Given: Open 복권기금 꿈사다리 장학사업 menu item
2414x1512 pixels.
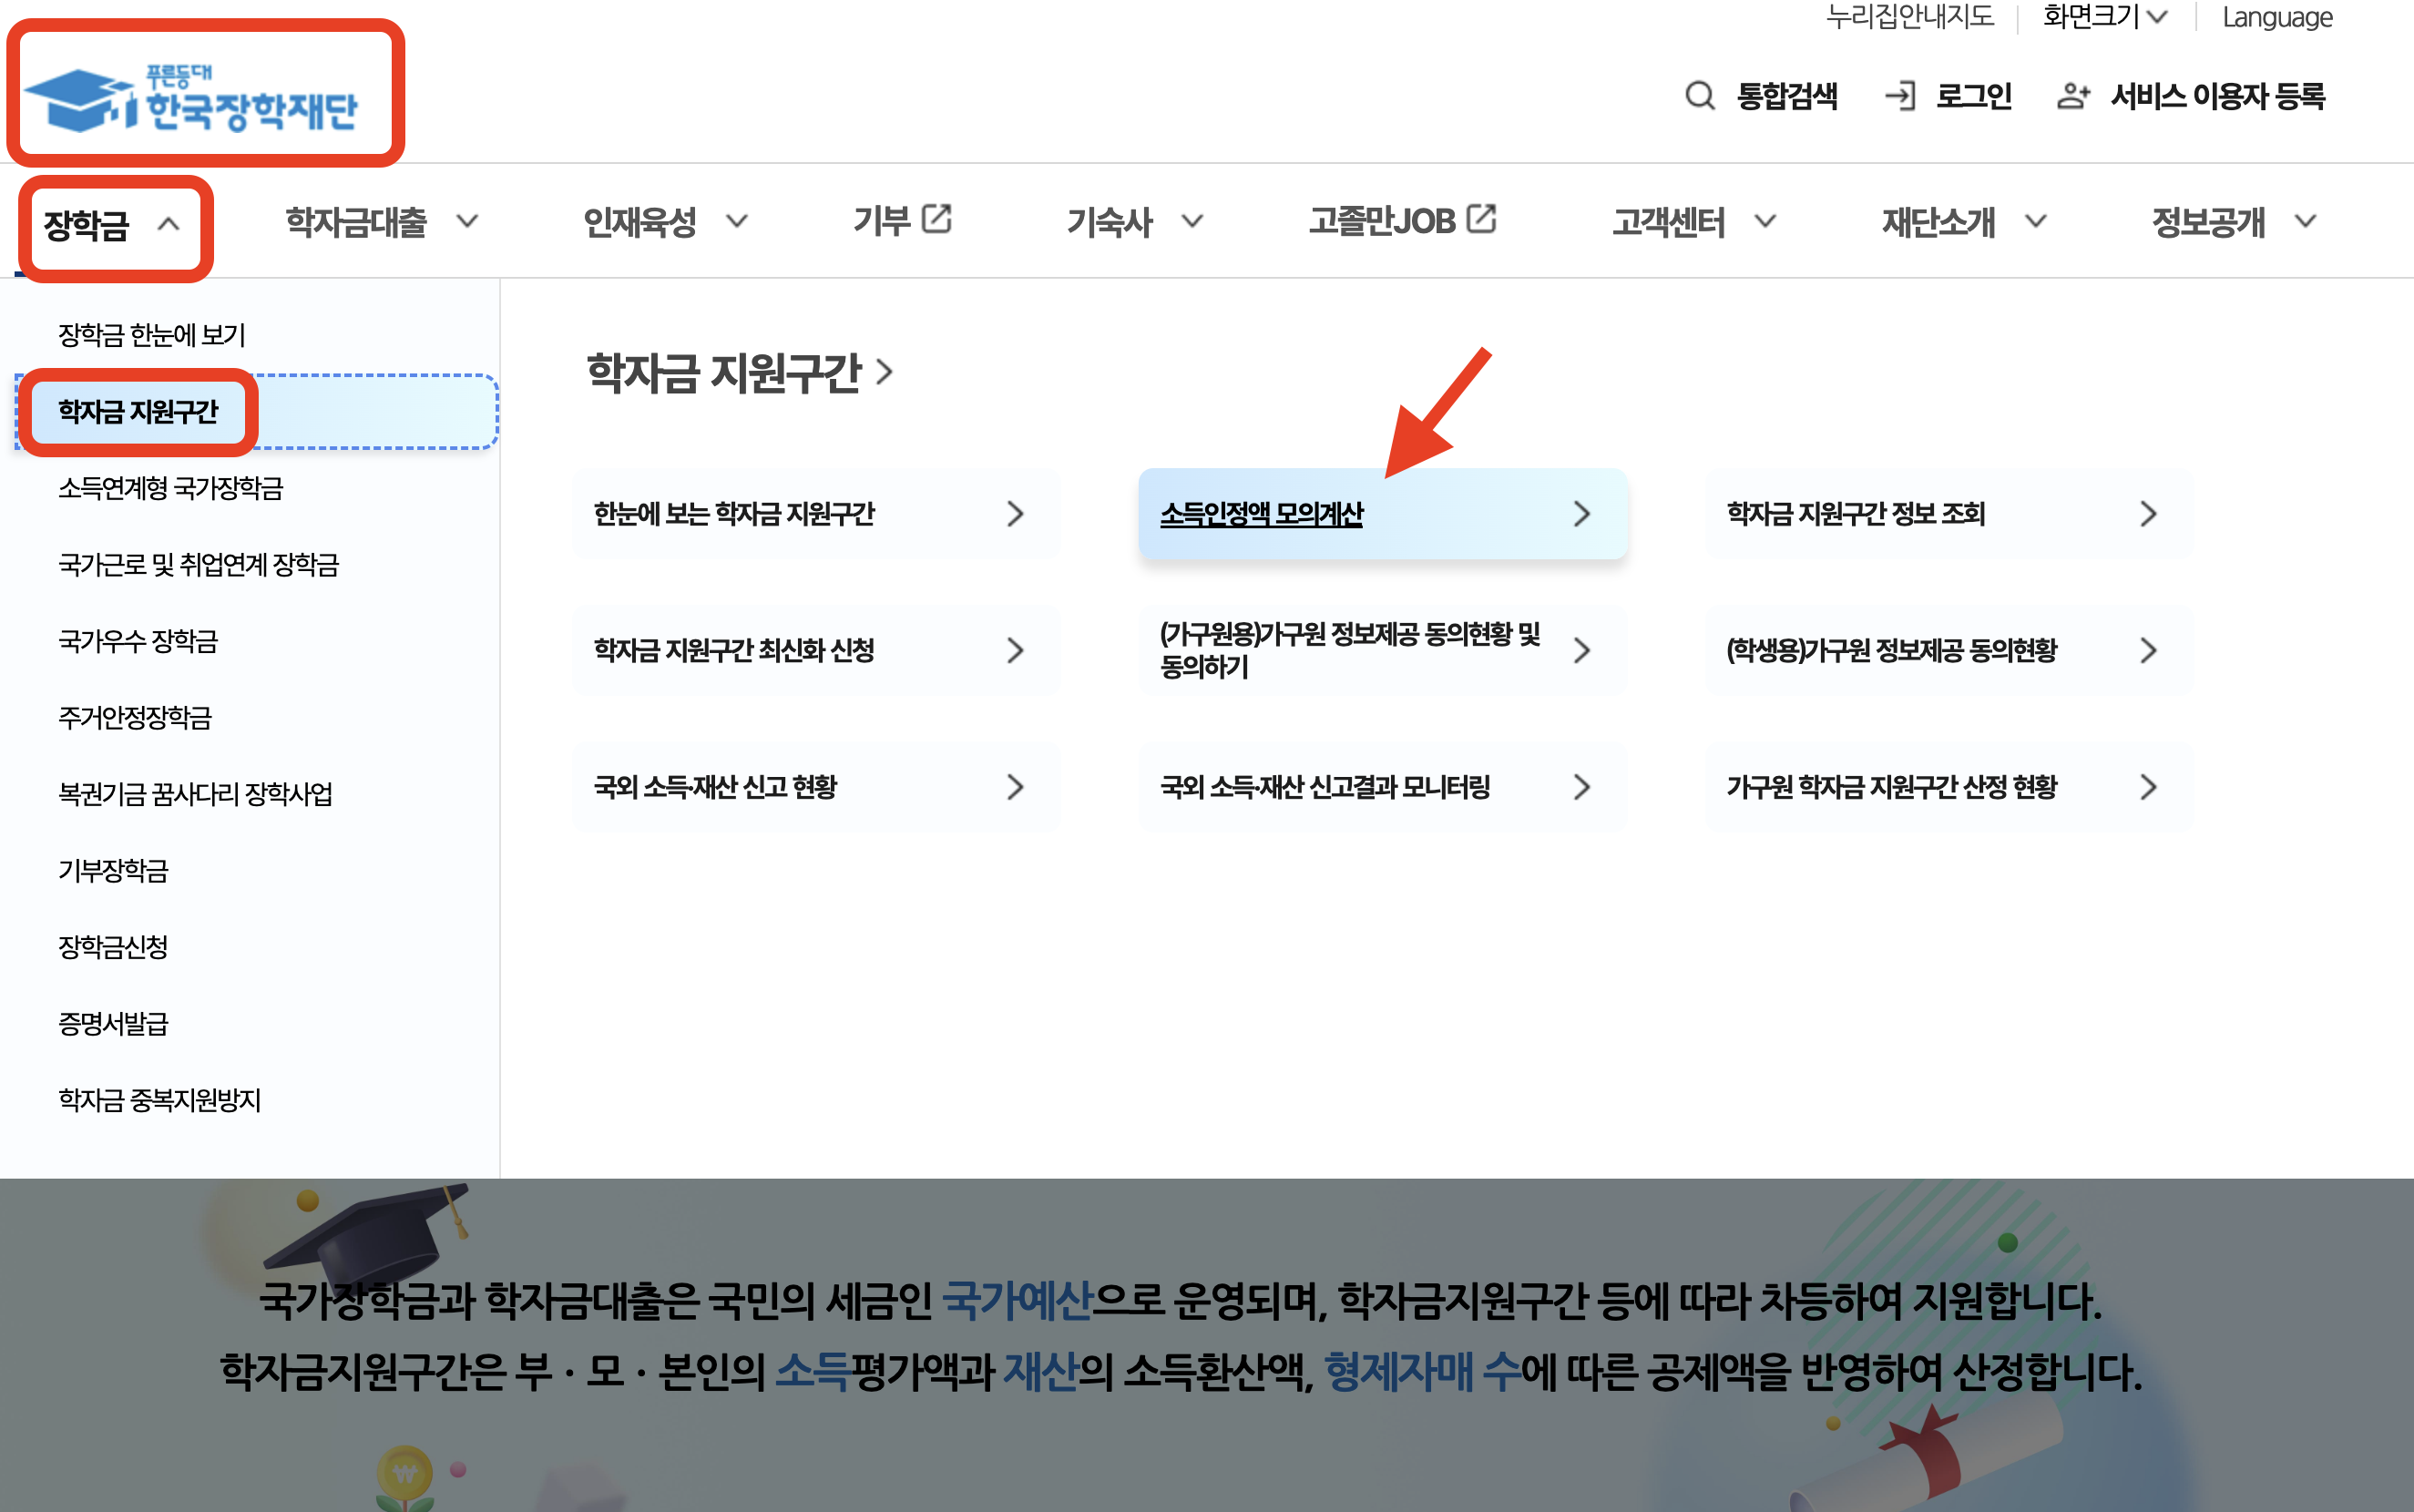Looking at the screenshot, I should 196,794.
